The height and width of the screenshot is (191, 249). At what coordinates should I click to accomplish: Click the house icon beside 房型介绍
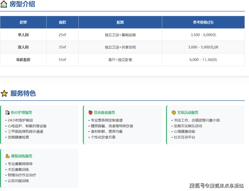tap(4, 4)
